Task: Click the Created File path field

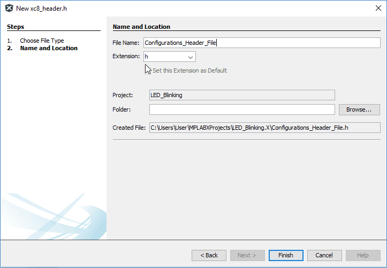Action: click(264, 128)
